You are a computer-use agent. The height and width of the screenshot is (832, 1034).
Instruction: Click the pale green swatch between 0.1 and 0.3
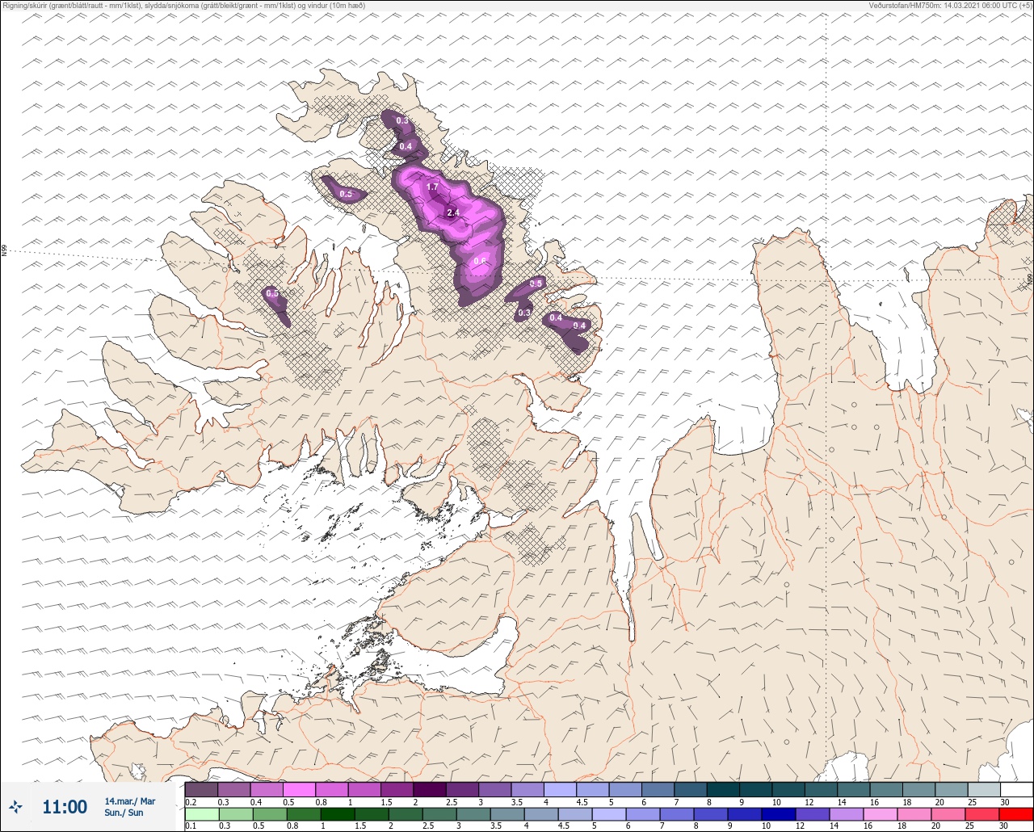201,814
